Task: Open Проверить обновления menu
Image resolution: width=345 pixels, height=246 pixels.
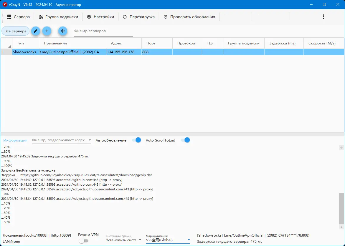Action: [189, 17]
